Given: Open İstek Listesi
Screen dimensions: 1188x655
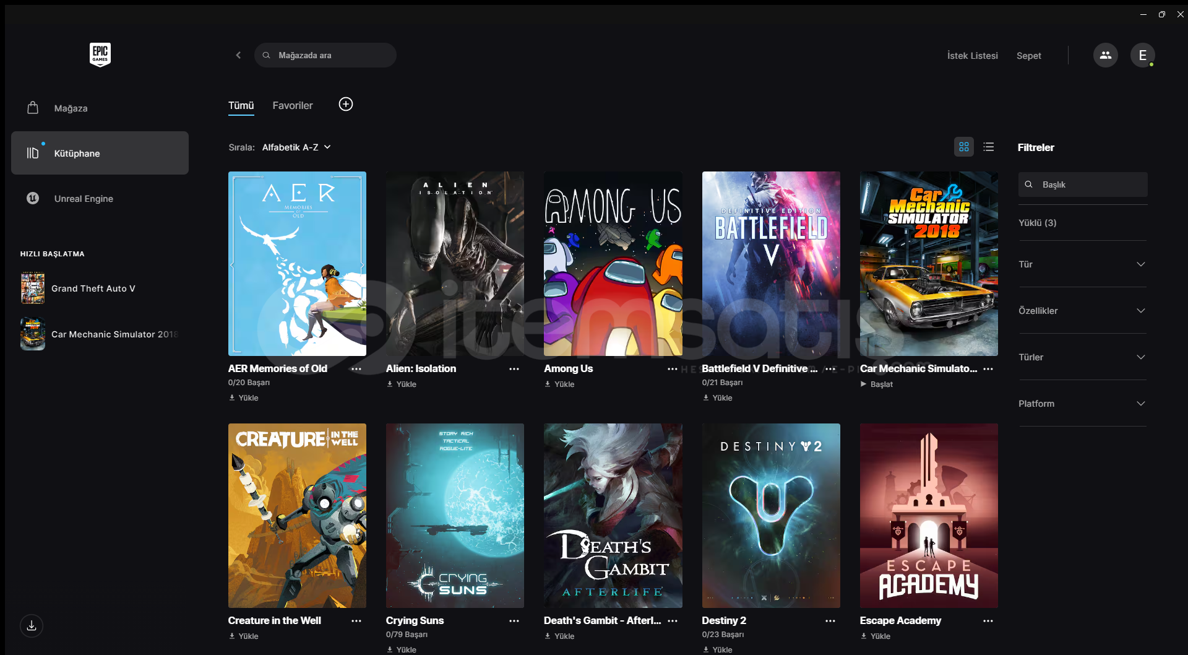Looking at the screenshot, I should (972, 56).
